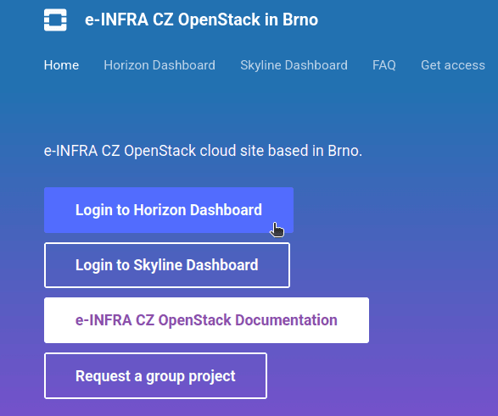Select the outlined Skyline login button
The width and height of the screenshot is (498, 416).
[x=167, y=265]
